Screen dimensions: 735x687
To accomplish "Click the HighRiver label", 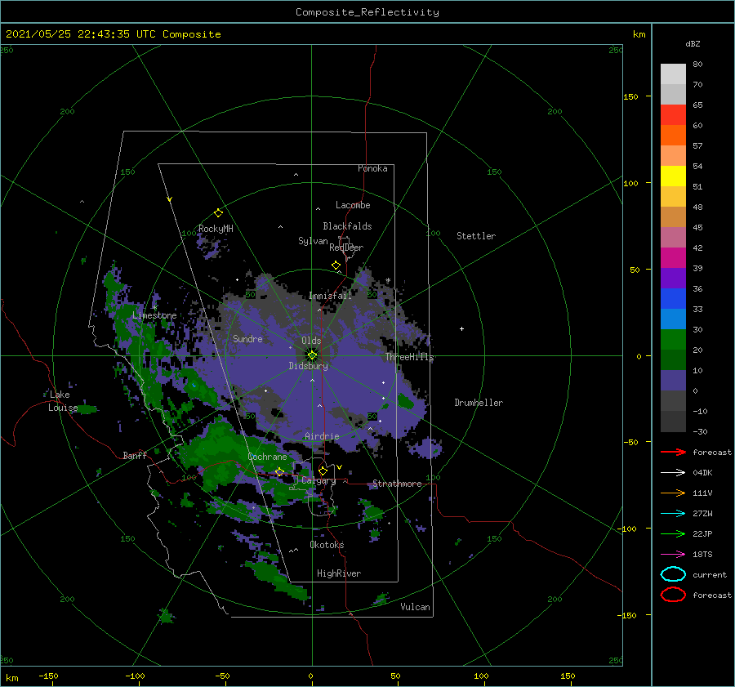I will pos(339,573).
